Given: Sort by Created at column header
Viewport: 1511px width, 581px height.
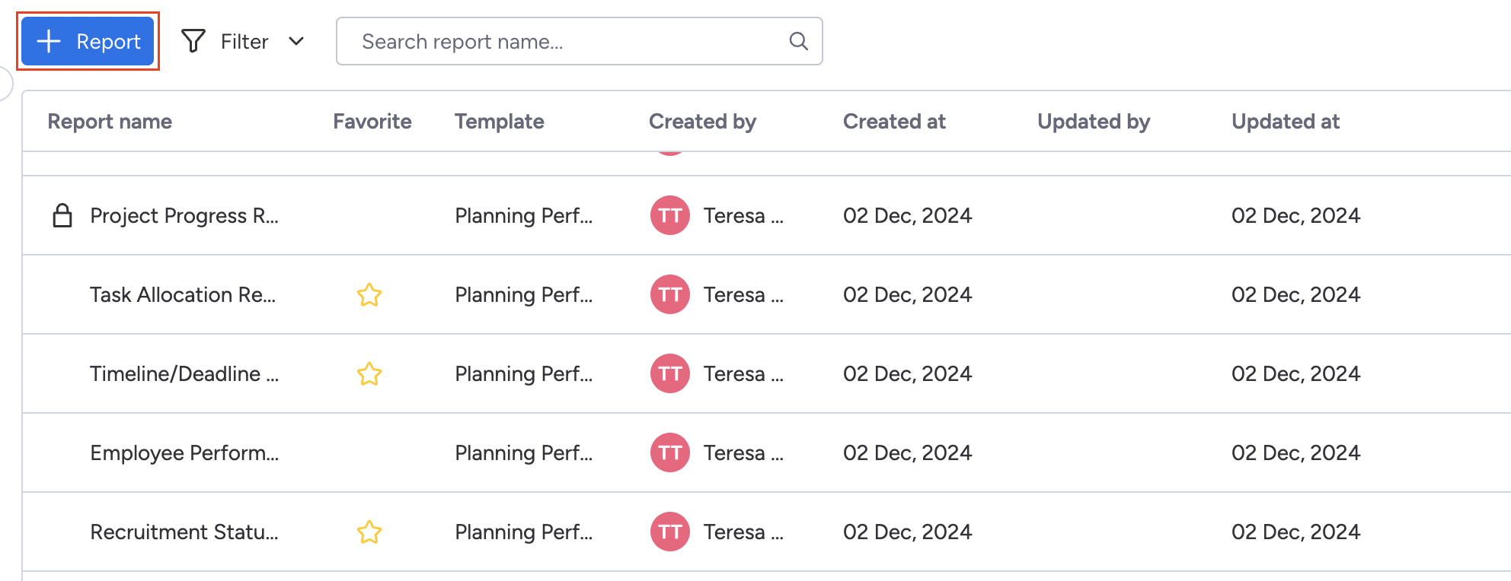Looking at the screenshot, I should pyautogui.click(x=893, y=122).
